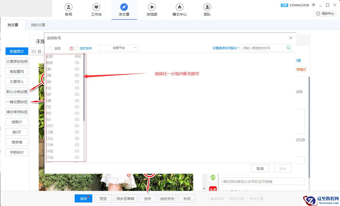Click the 关闭 button in the bottom bar

pos(187,198)
